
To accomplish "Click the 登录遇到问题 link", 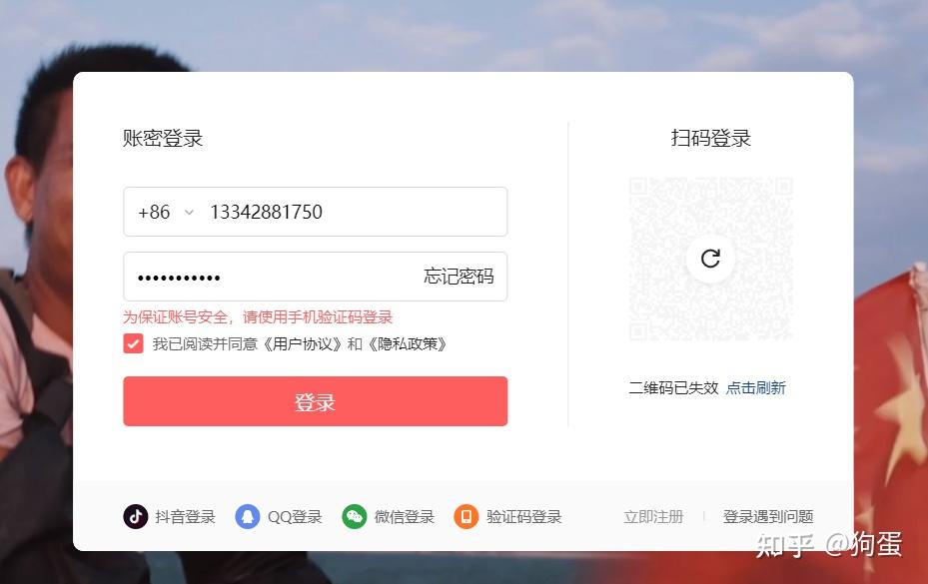I will (x=768, y=516).
